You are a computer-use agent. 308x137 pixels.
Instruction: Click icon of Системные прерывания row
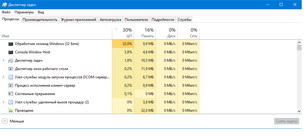[11, 94]
